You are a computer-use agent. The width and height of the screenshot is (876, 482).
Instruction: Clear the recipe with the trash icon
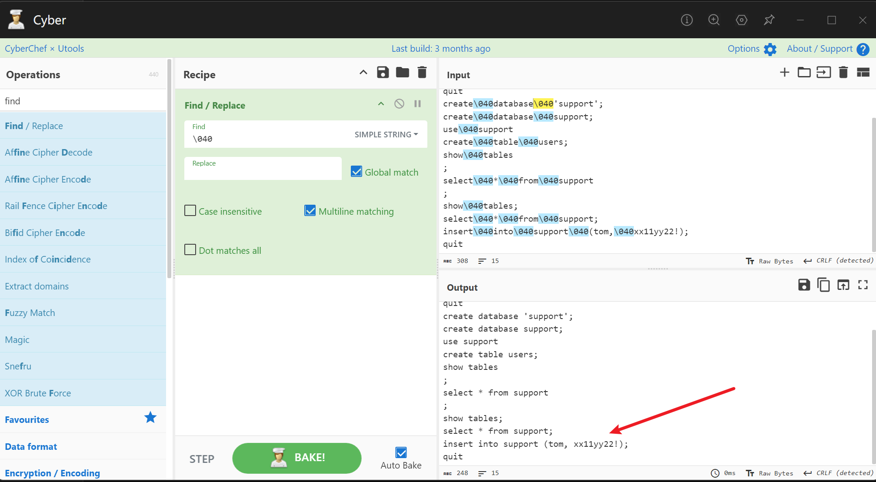click(x=422, y=73)
